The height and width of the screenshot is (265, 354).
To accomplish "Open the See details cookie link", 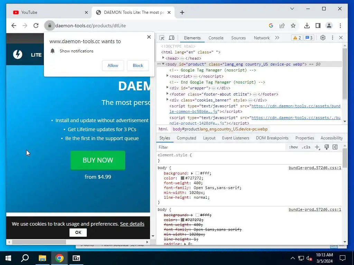I will click(x=132, y=224).
